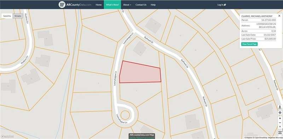This screenshot has height=139, width=283.
Task: Enter fullscreen map mode
Action: click(280, 133)
